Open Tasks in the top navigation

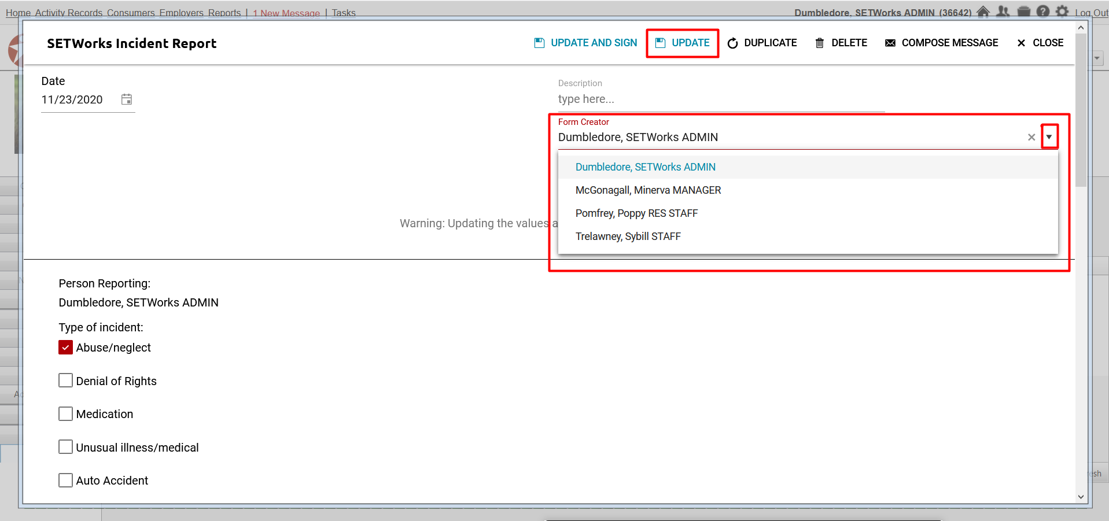point(344,13)
